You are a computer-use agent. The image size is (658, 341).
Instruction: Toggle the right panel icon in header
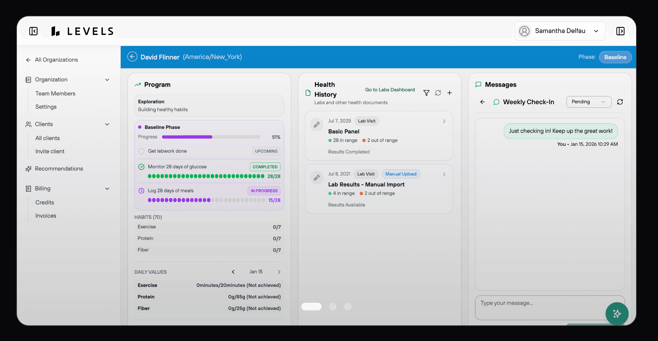pyautogui.click(x=620, y=31)
